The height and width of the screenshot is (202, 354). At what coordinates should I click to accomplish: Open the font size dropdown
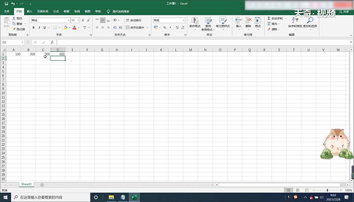point(78,20)
